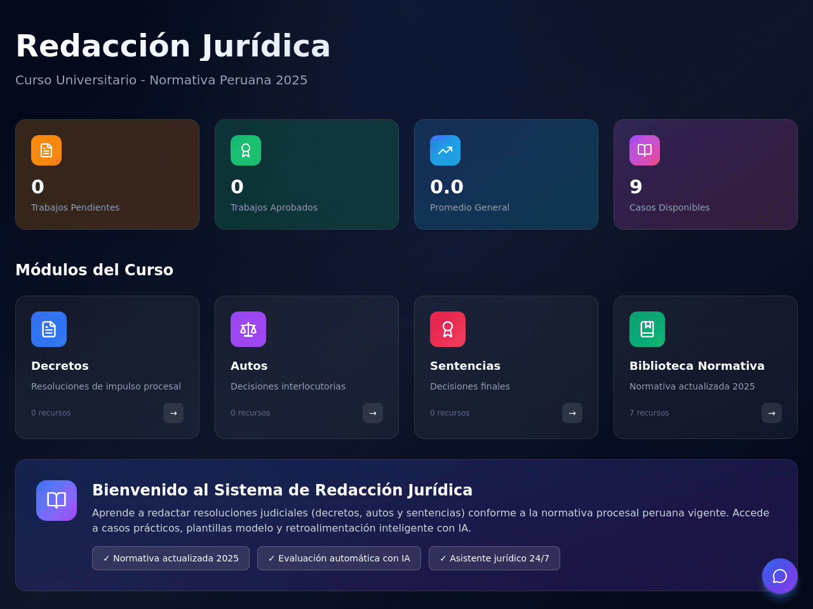
Task: Open Decretos module via its arrow button
Action: click(x=173, y=413)
